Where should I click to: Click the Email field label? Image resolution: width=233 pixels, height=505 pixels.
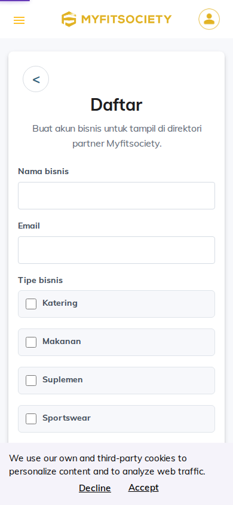[x=29, y=226]
